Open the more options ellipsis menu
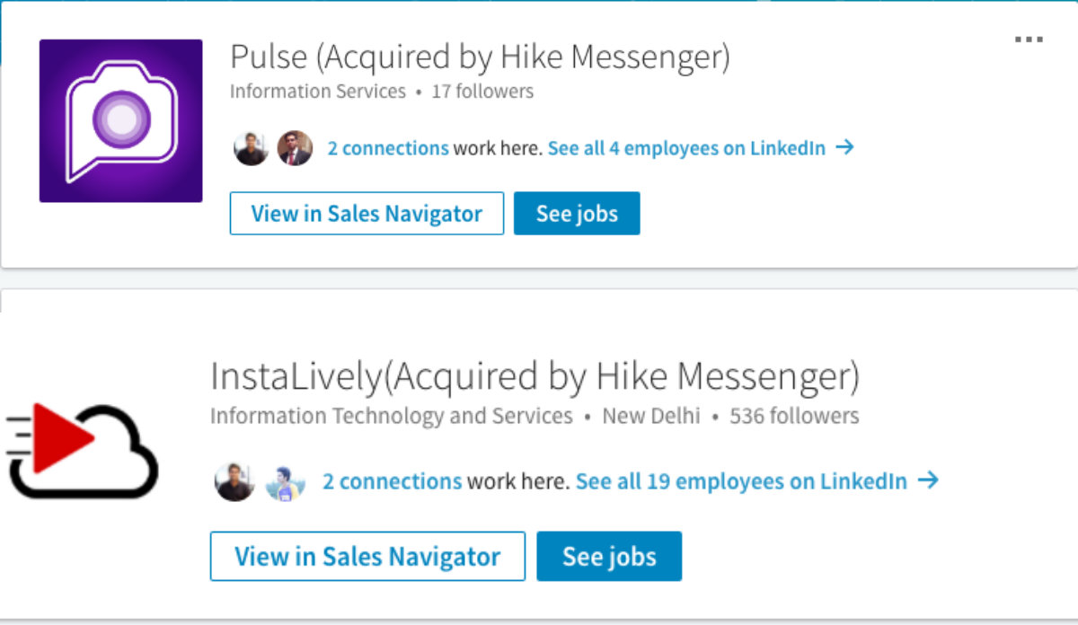 (1029, 40)
